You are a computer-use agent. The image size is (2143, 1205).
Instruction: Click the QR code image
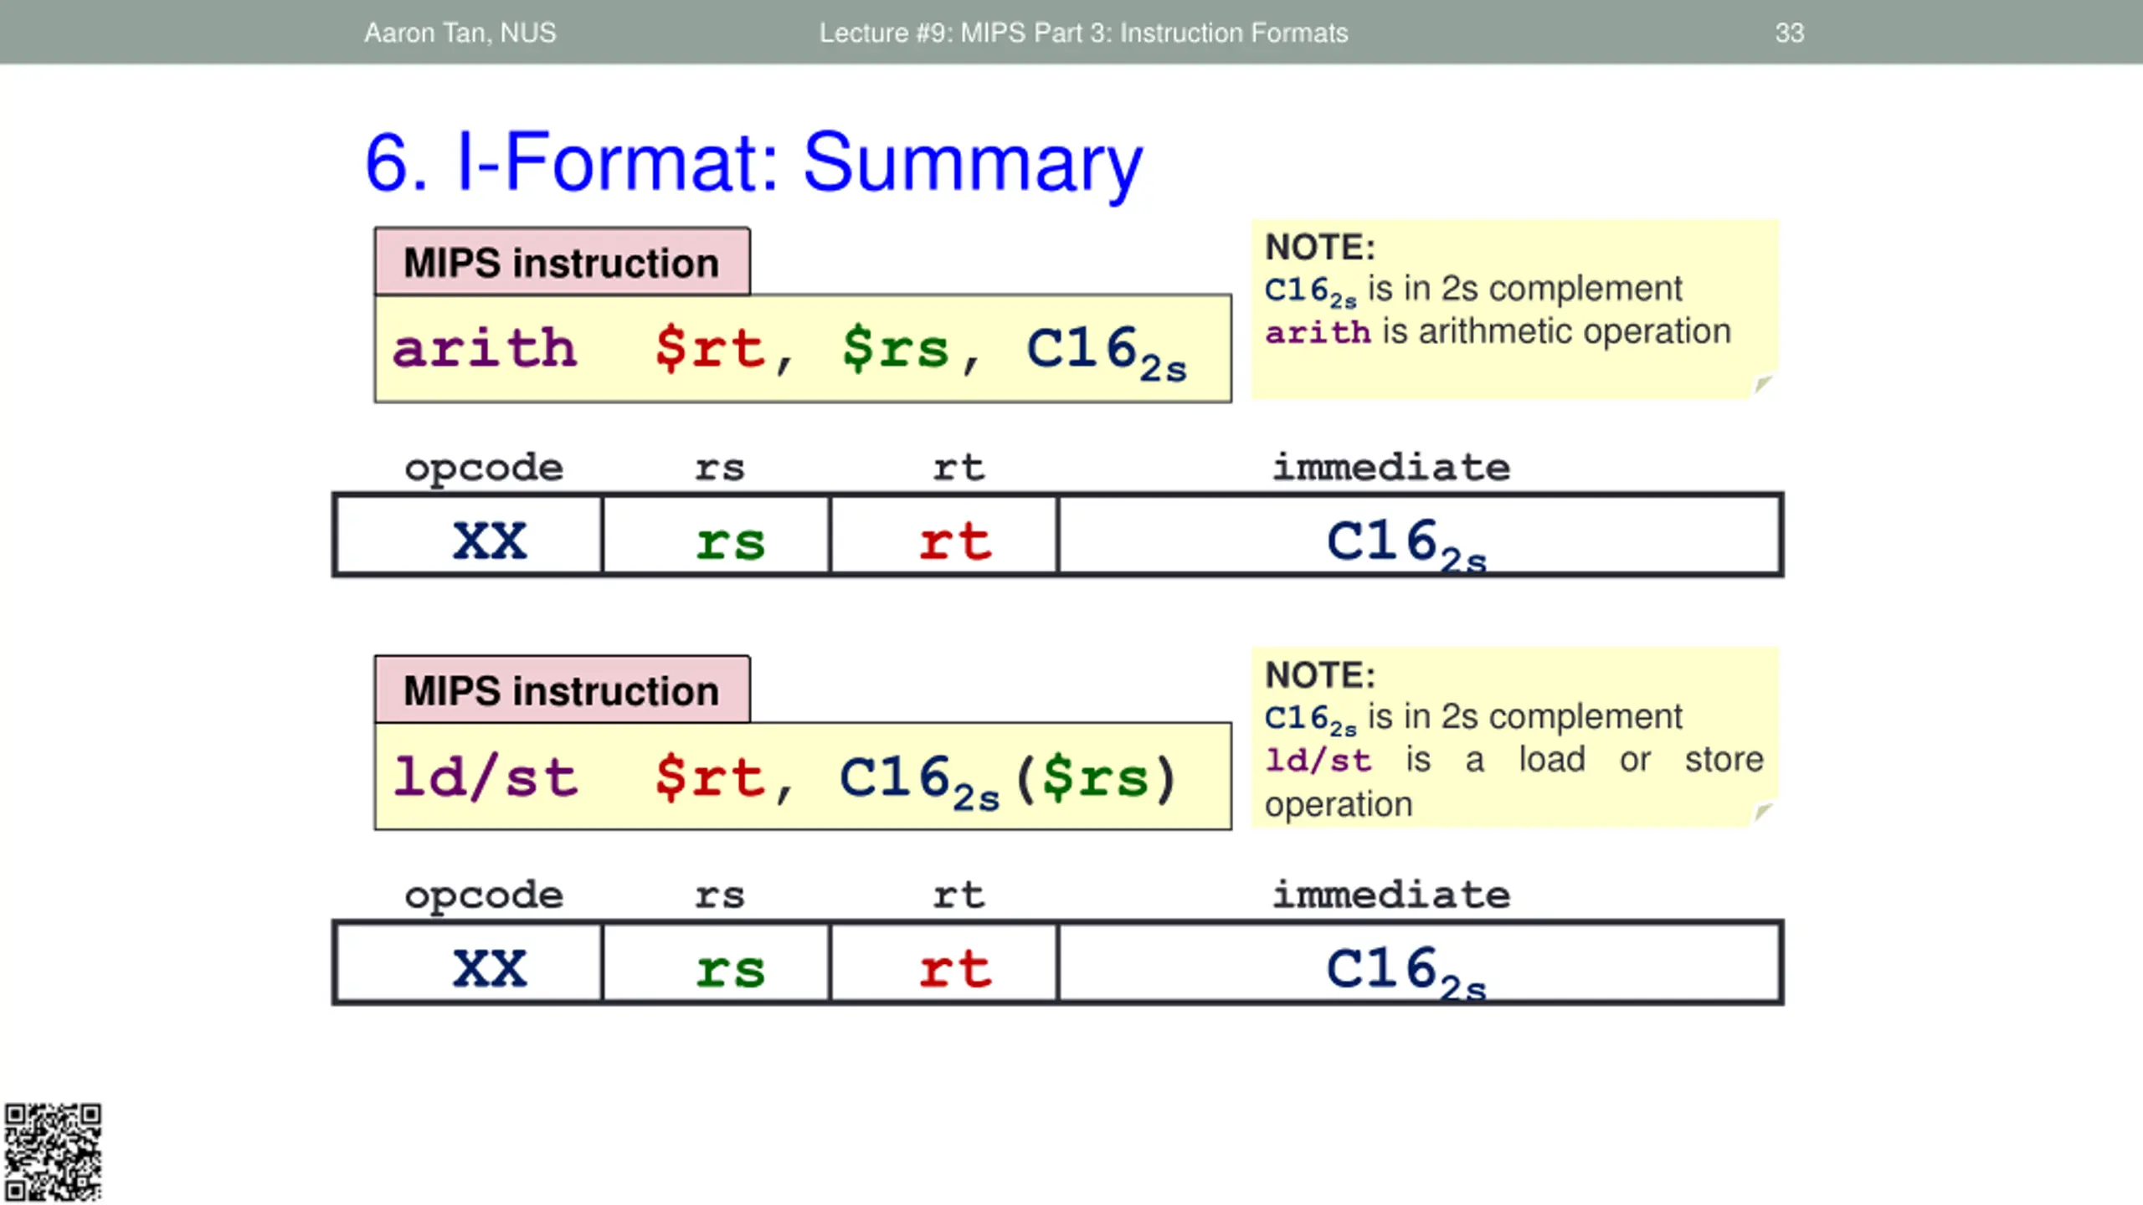click(x=53, y=1152)
